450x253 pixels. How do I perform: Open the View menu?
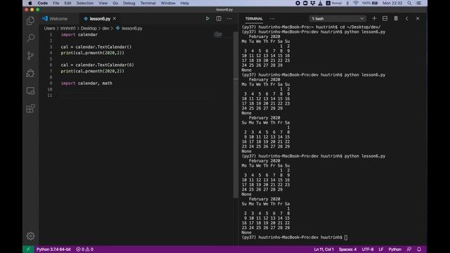pyautogui.click(x=103, y=3)
